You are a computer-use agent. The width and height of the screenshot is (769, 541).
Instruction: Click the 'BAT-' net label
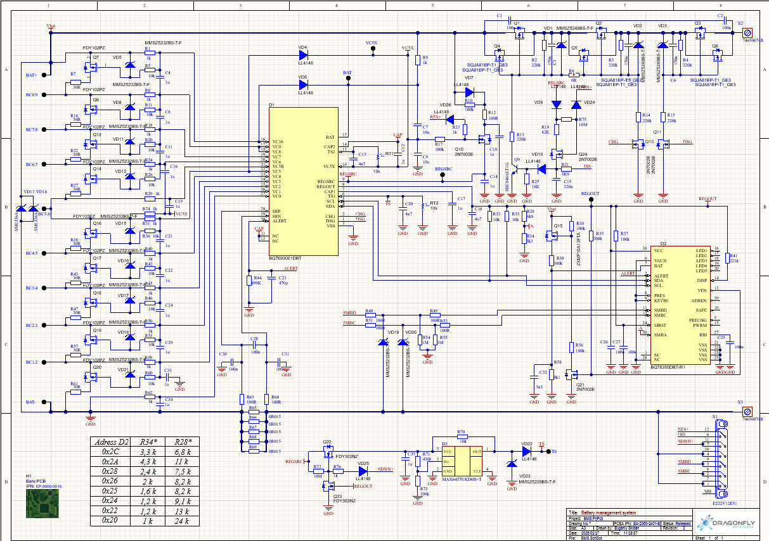[x=31, y=402]
